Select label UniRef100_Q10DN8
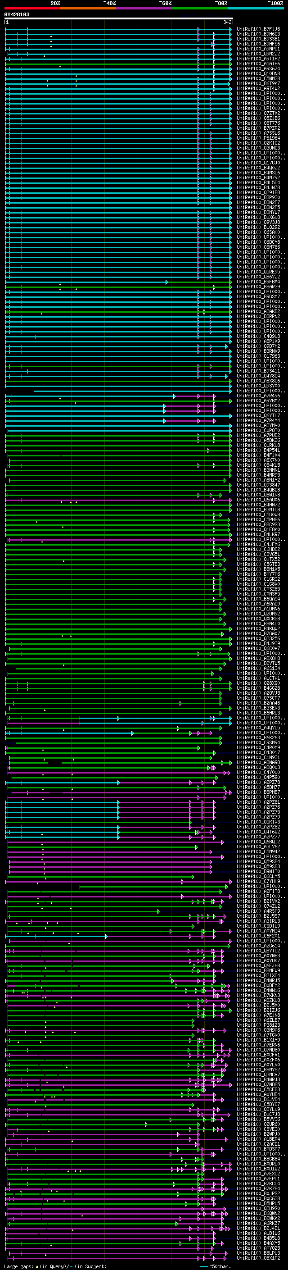 (258, 73)
